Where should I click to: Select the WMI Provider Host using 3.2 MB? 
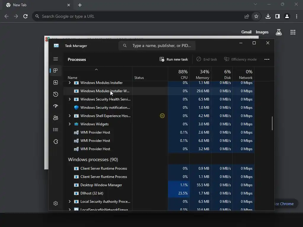click(159, 149)
